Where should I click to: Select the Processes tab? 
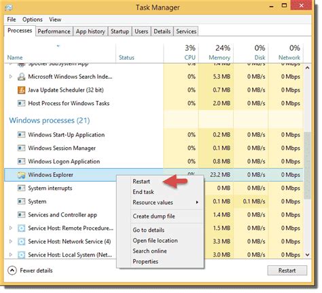[x=20, y=31]
